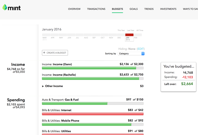Select the Budgets tab
The height and width of the screenshot is (135, 198).
[x=117, y=9]
